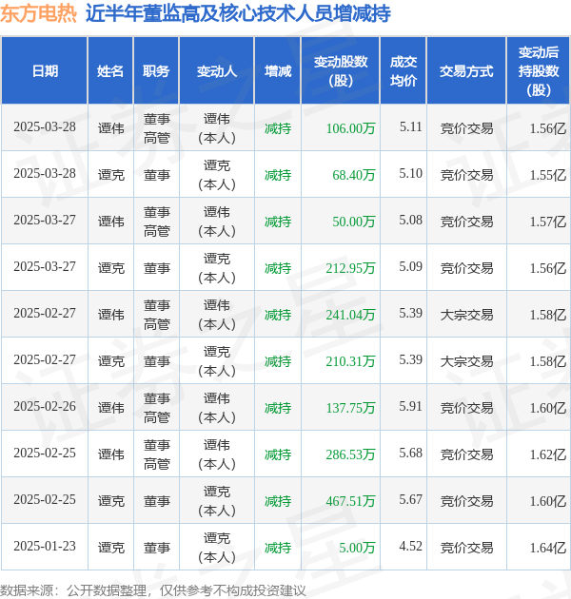
Task: Select the 变动股数(股) column header
Action: [x=341, y=71]
